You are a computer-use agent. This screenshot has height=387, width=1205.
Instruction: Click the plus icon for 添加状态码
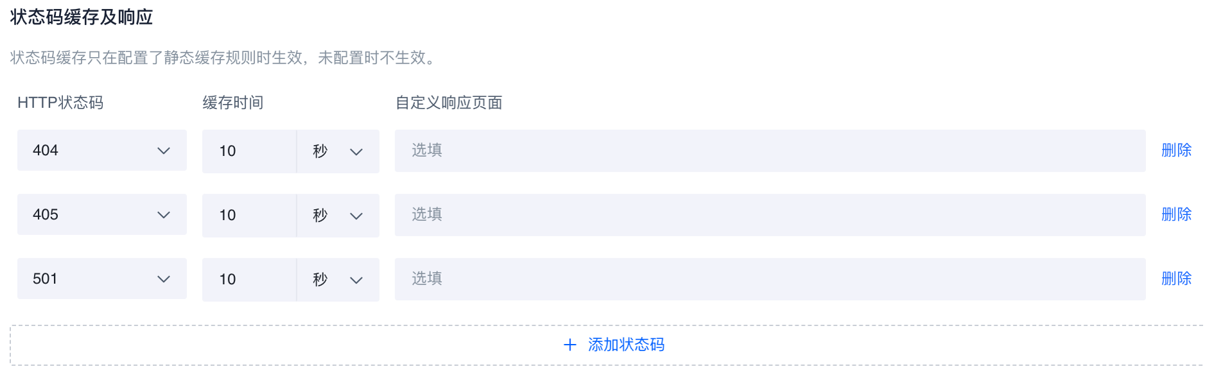tap(570, 345)
